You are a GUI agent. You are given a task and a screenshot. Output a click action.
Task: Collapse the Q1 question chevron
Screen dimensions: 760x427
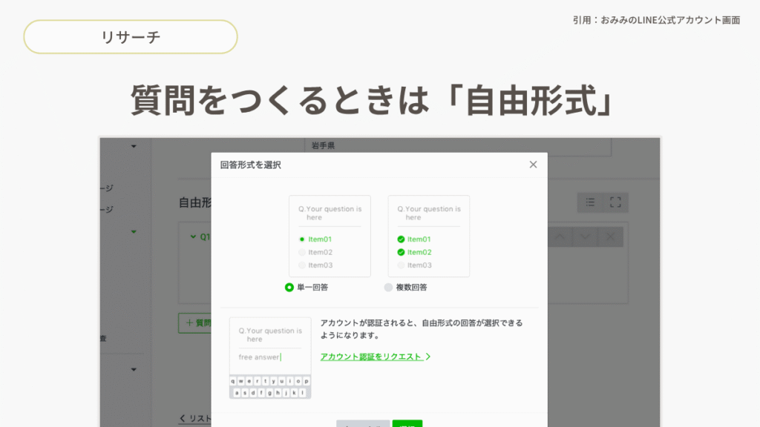(x=194, y=237)
